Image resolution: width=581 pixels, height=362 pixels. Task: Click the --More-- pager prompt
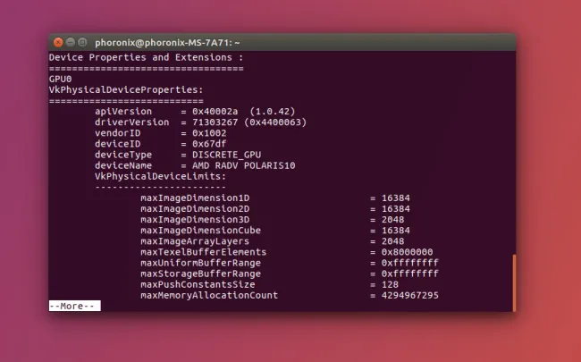(x=74, y=306)
